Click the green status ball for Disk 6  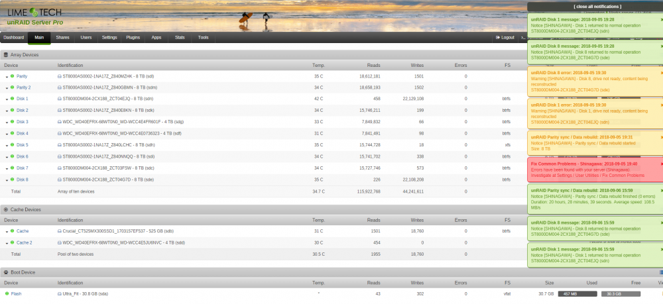[12, 156]
